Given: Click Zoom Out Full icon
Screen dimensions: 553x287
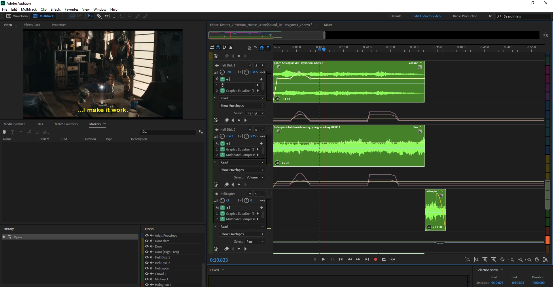Looking at the screenshot, I should 502,260.
